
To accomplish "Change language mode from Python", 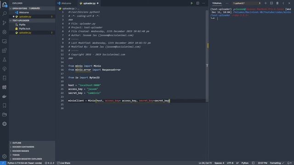I will click(x=245, y=163).
